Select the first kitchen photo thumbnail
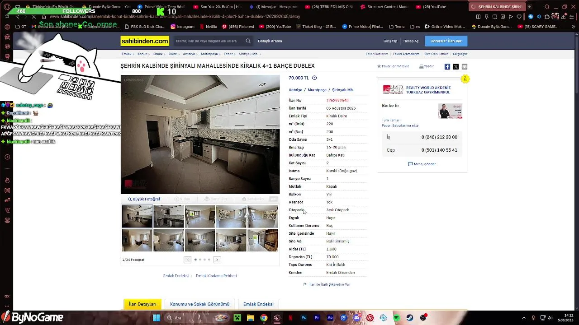The height and width of the screenshot is (325, 579). [x=137, y=217]
